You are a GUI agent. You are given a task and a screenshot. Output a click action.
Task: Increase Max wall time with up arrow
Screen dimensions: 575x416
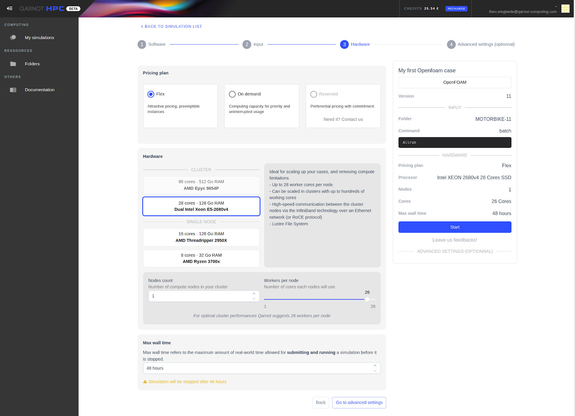point(375,366)
